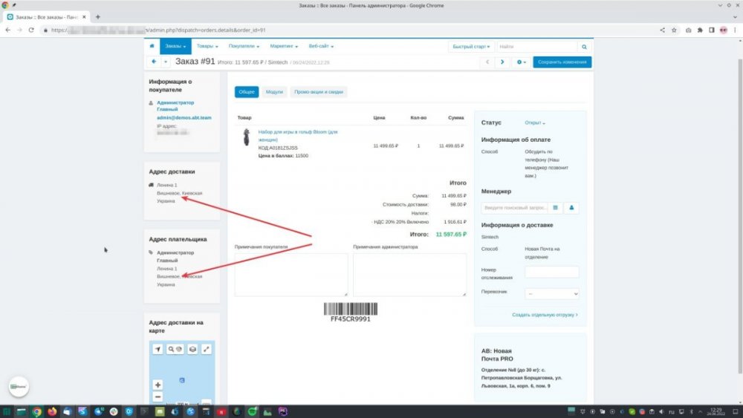Expand the Статус 'Открыт' dropdown
The width and height of the screenshot is (743, 418).
(x=535, y=123)
